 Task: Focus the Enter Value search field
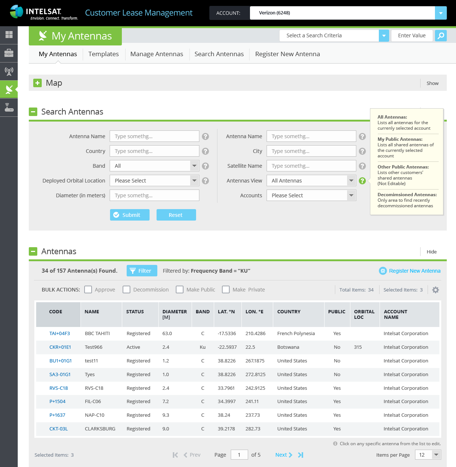point(412,35)
